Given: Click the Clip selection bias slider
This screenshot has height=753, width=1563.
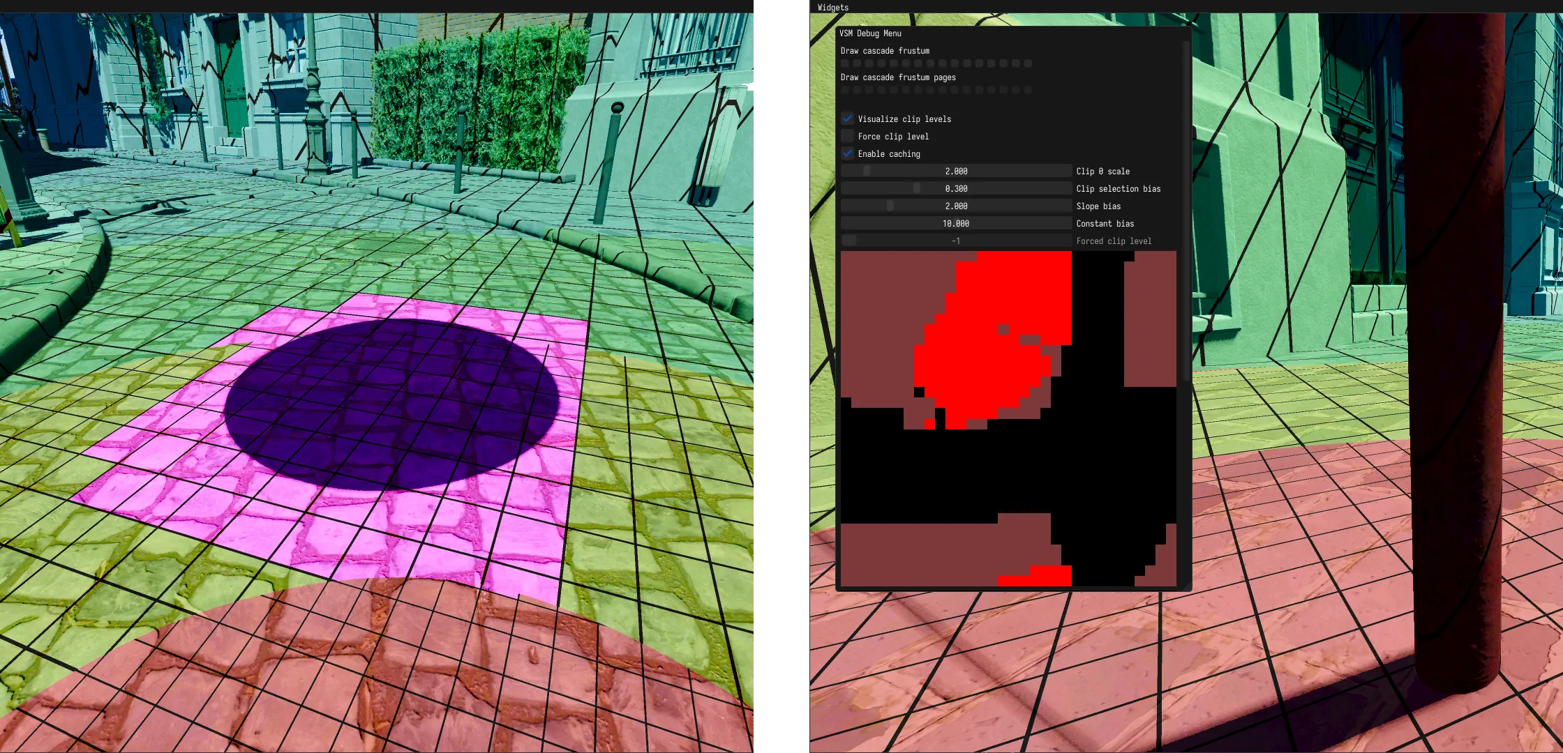Looking at the screenshot, I should 956,188.
